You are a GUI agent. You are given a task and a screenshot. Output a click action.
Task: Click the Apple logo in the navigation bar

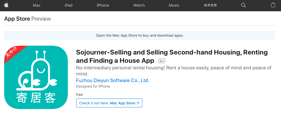click(6, 5)
